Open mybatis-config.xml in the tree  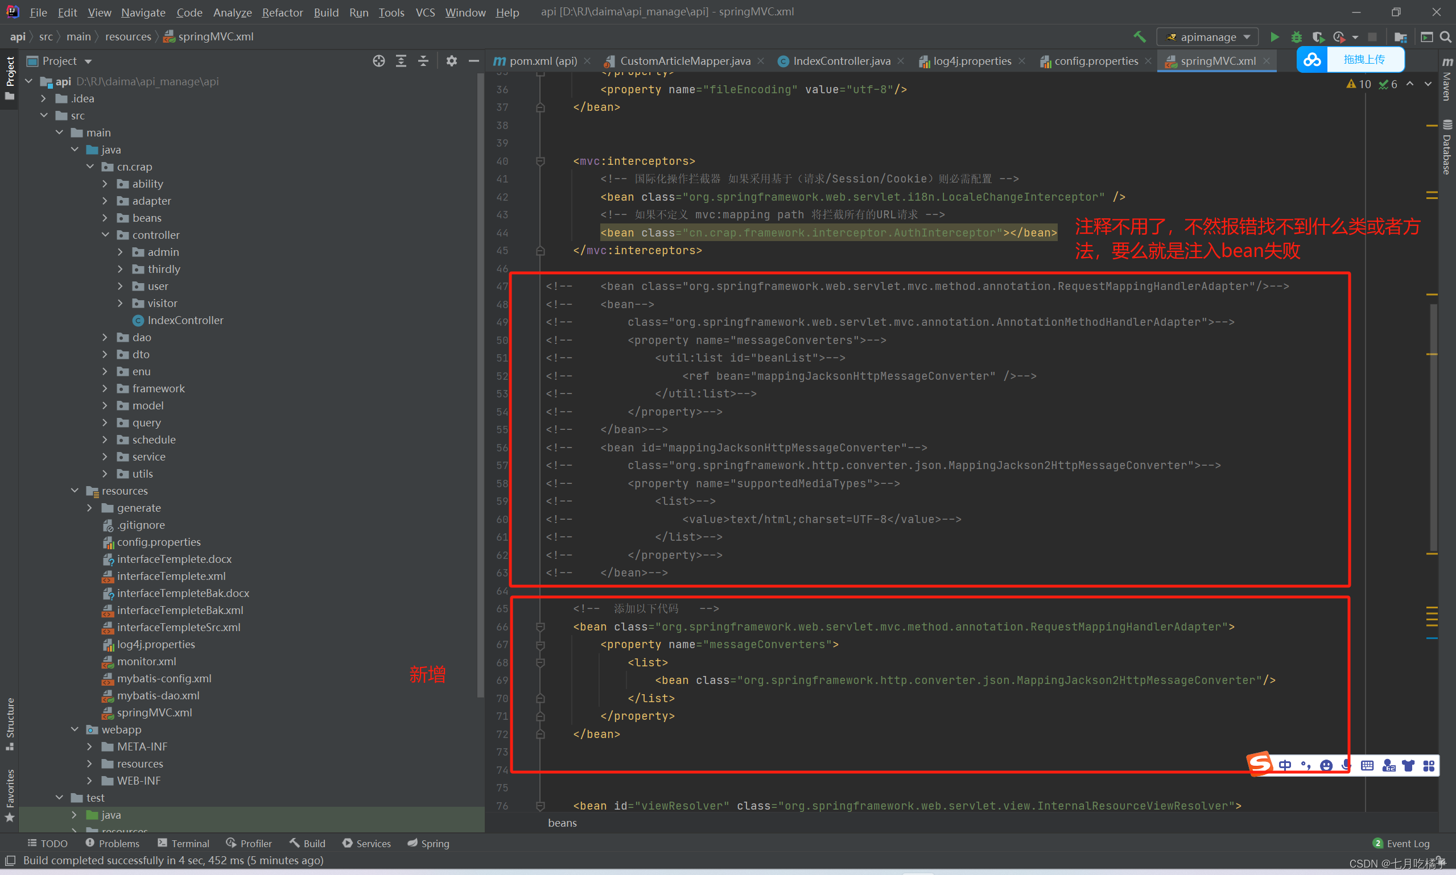(x=163, y=678)
